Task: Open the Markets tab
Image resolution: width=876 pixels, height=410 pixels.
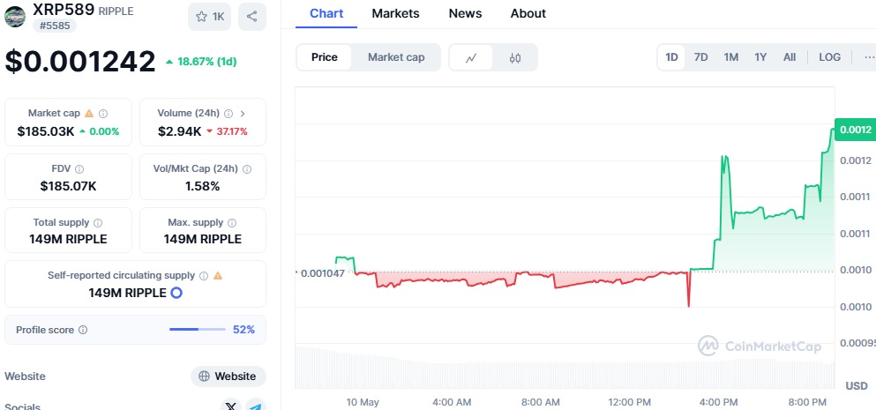Action: click(395, 13)
